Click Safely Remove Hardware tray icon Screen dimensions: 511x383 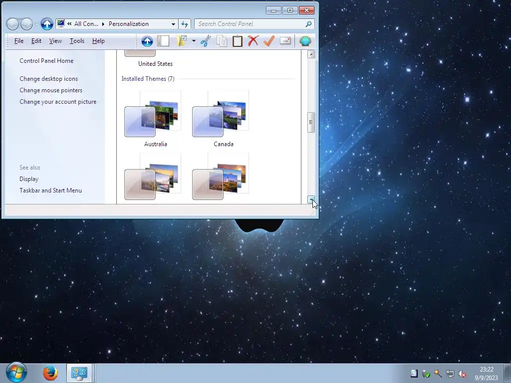tap(426, 374)
